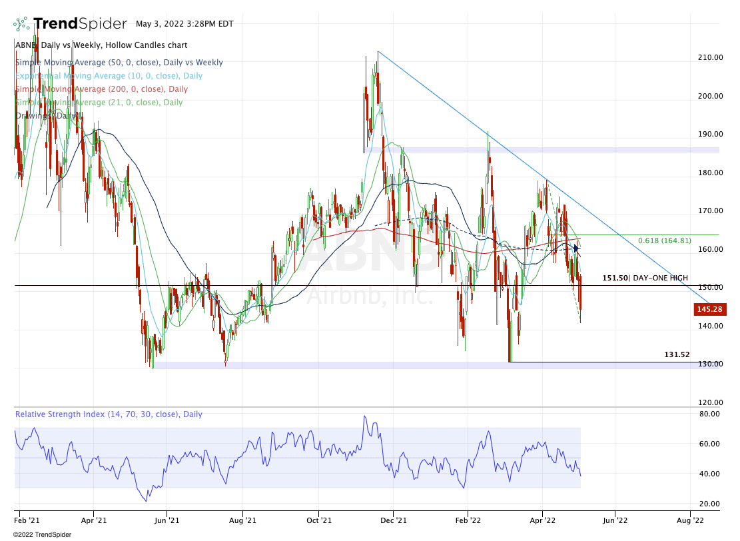The height and width of the screenshot is (541, 740).
Task: Click the ©2022 TrendSpider copyright text
Action: click(x=43, y=535)
